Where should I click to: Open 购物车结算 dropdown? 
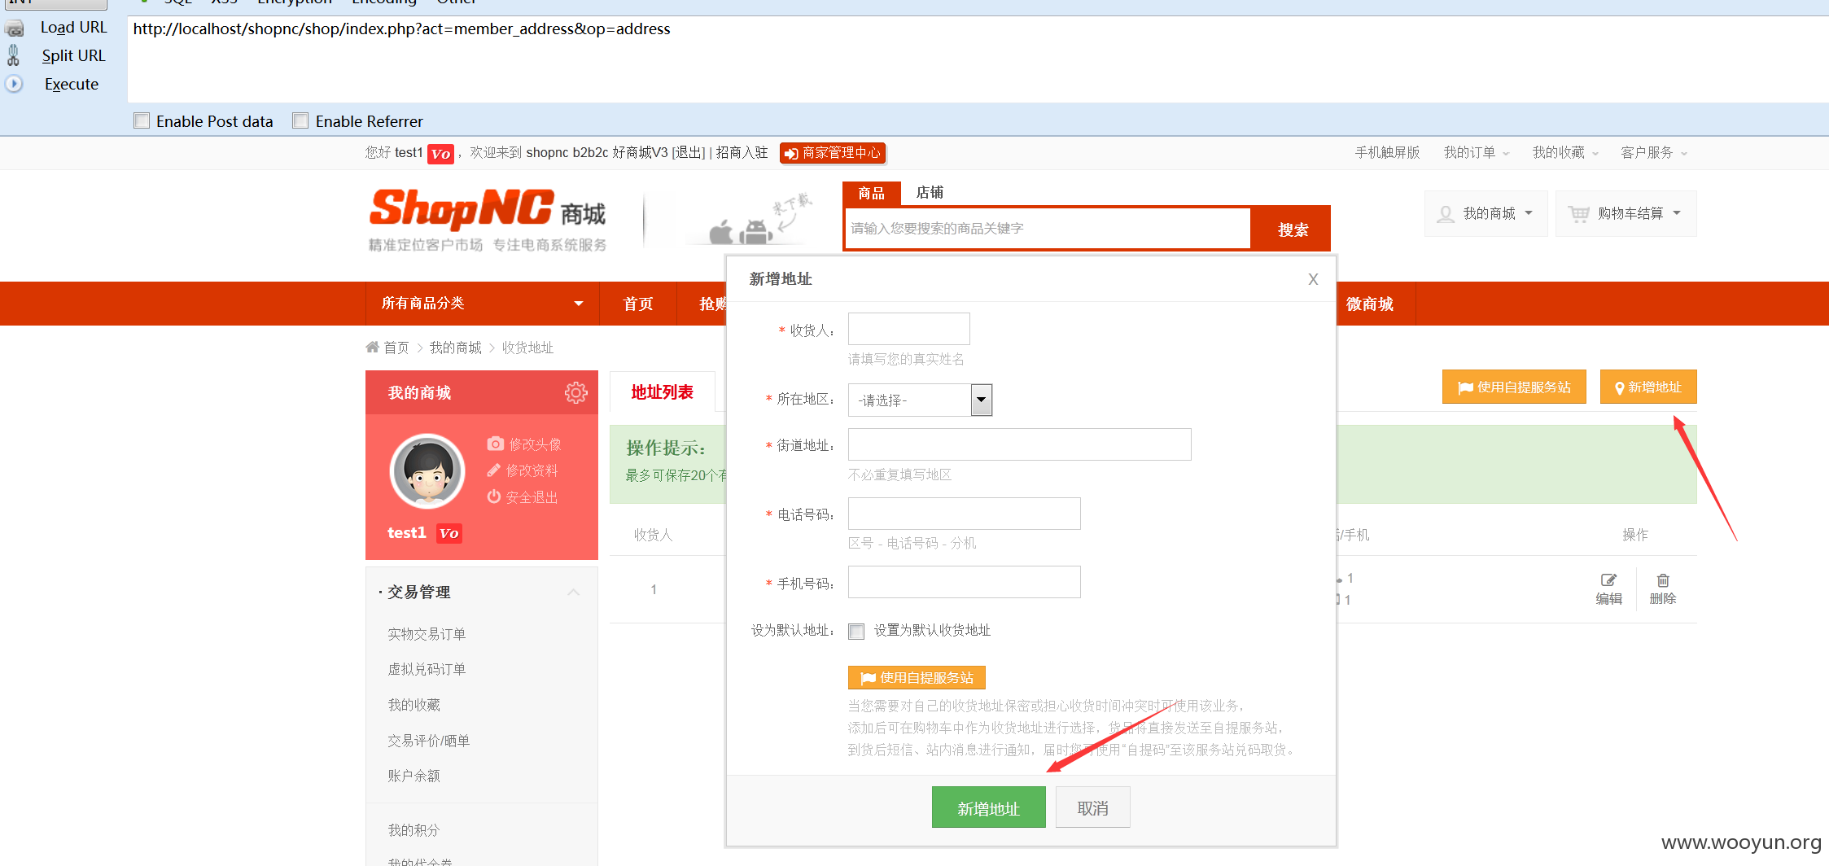click(1626, 213)
